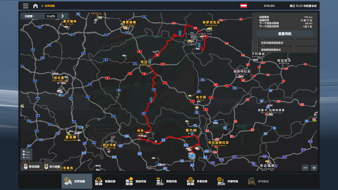Click route checkpoint marker 3 at Praha
Image resolution: width=338 pixels, height=190 pixels.
150,61
